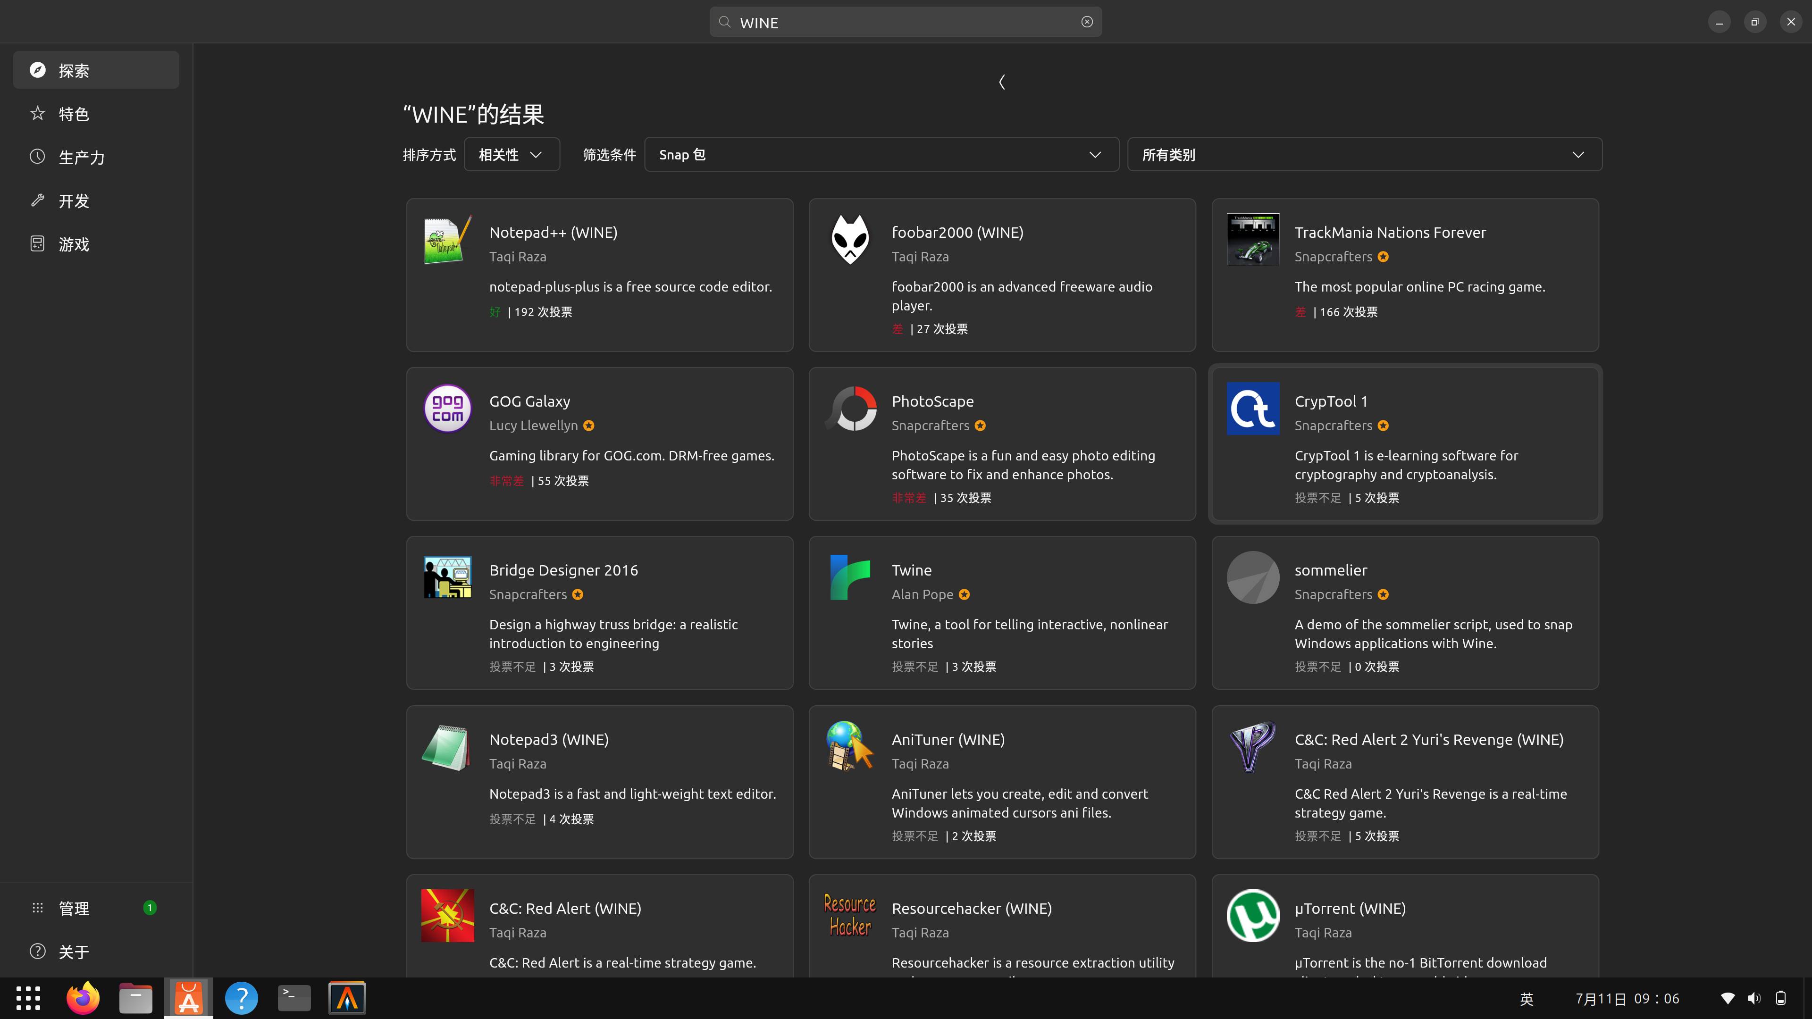This screenshot has width=1812, height=1019.
Task: Click the PhotoScape circular logo icon
Action: point(850,409)
